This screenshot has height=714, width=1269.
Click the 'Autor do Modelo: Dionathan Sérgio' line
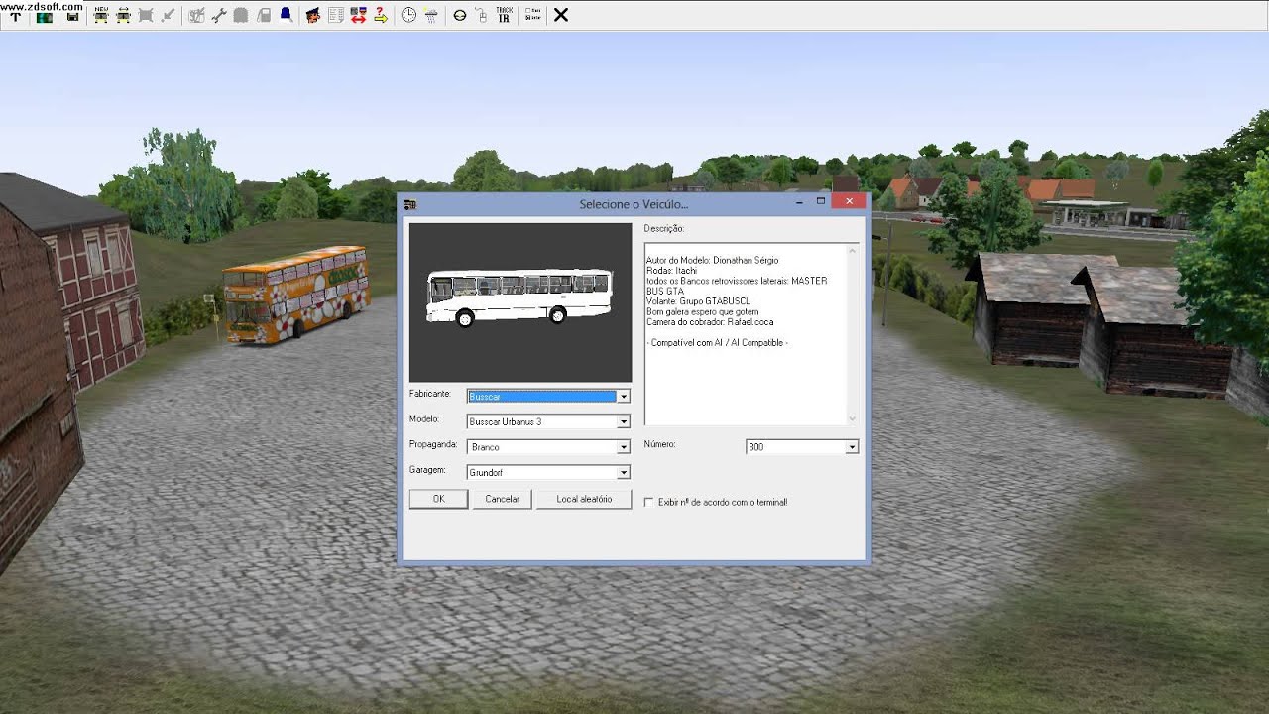712,261
